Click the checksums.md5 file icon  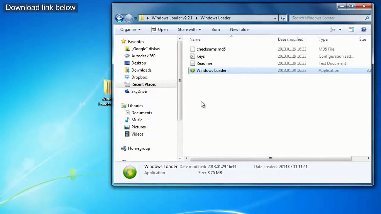[x=192, y=49]
